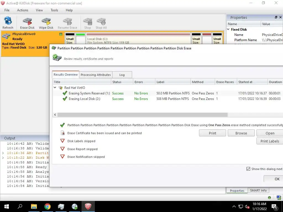
Task: Expand the 10:16:36 AM output log entry
Action: click(3, 153)
